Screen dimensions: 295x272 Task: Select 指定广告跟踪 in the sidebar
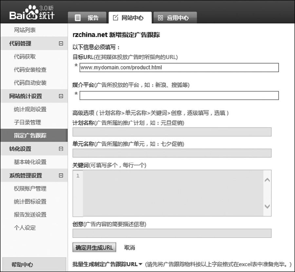pyautogui.click(x=34, y=135)
